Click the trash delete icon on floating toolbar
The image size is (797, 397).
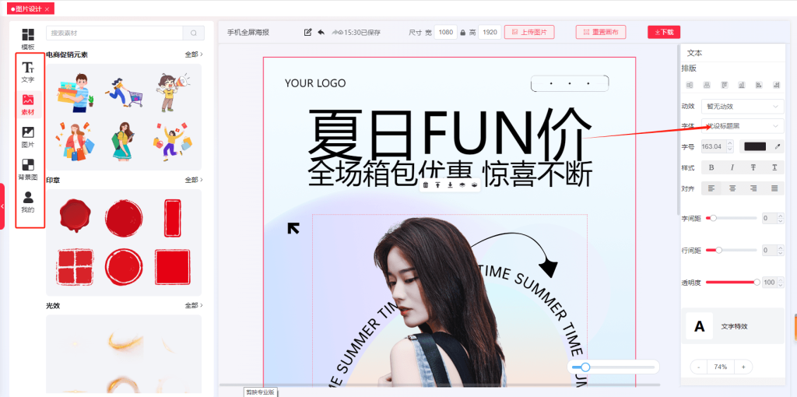click(425, 185)
